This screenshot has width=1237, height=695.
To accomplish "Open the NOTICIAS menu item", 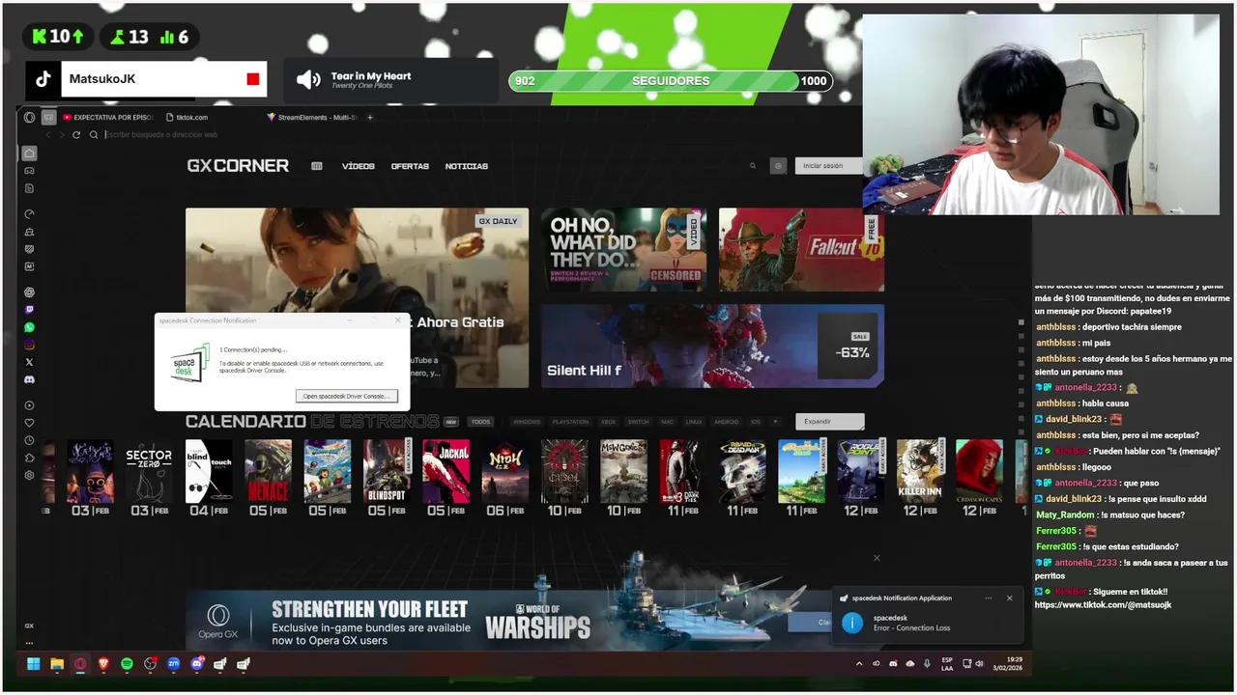I will (466, 166).
